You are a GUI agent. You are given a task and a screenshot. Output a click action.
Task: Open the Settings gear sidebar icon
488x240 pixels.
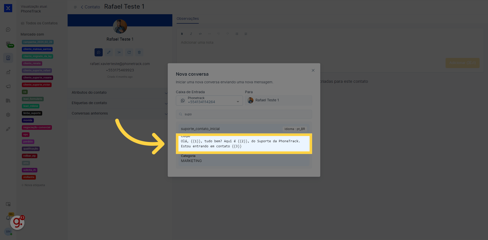(8, 115)
